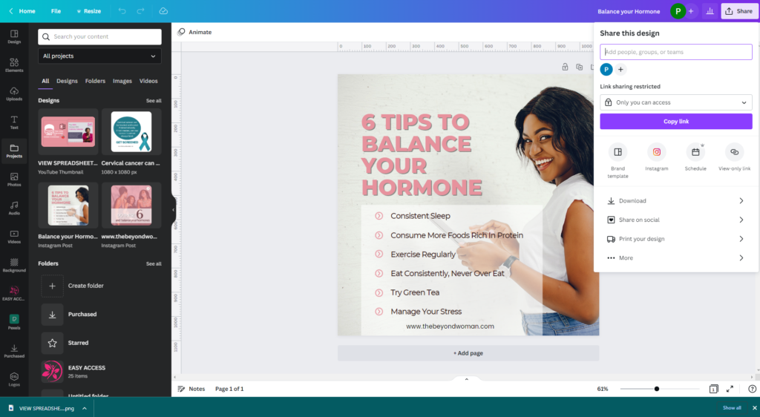760x417 pixels.
Task: Open the Purchased sidebar item
Action: click(x=14, y=351)
